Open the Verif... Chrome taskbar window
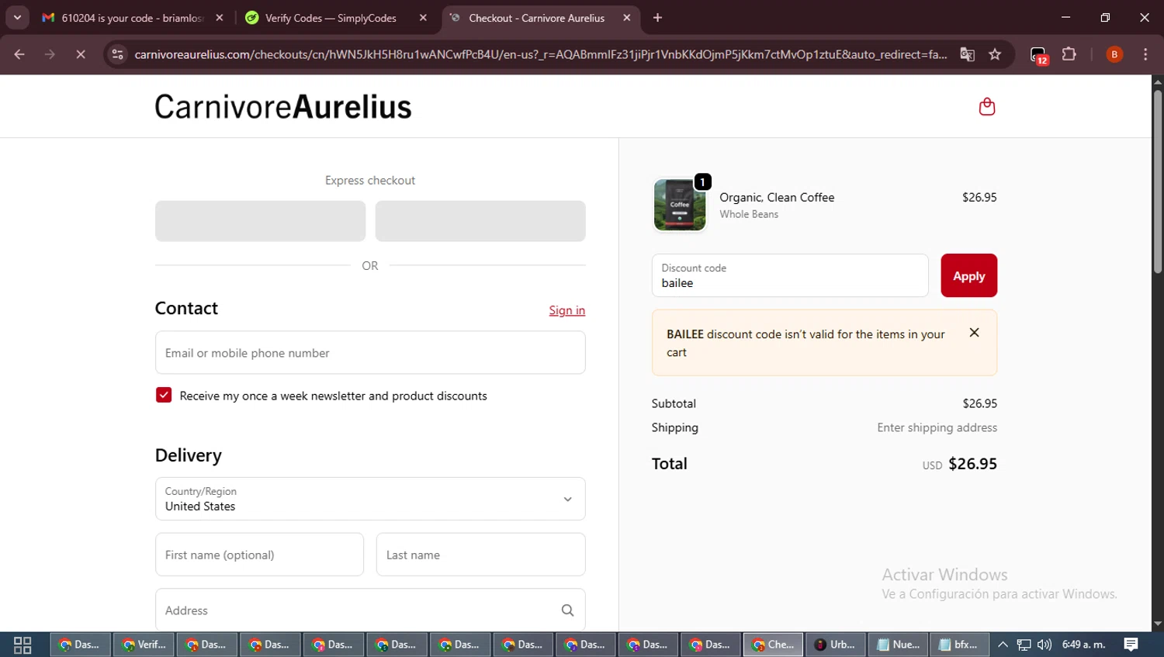The image size is (1164, 657). pos(145,645)
